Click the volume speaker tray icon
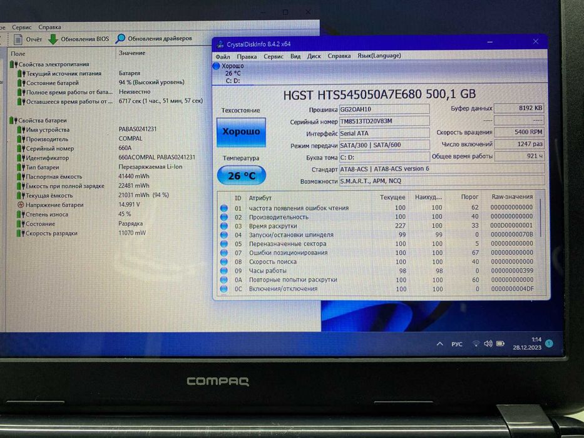 [488, 344]
